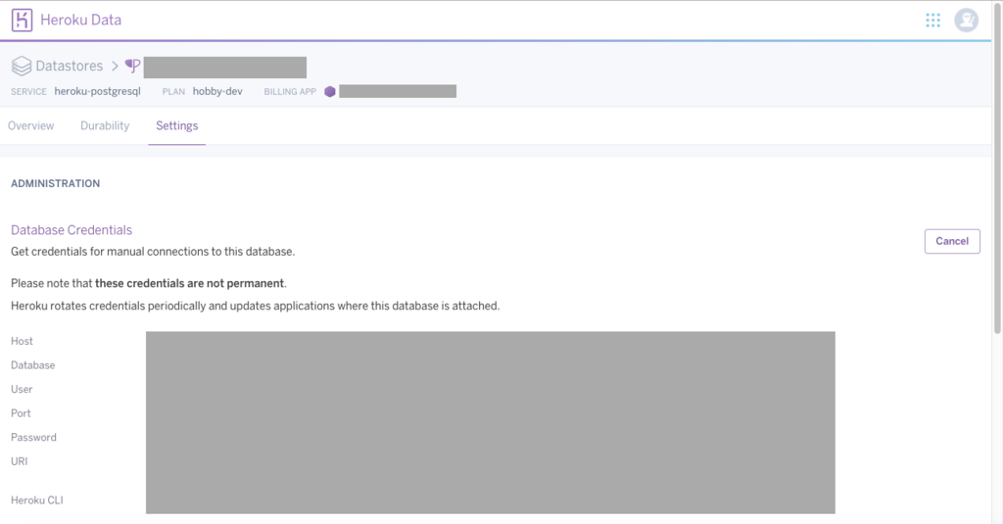The width and height of the screenshot is (1003, 524).
Task: Click the billing app hexagon icon
Action: 330,91
